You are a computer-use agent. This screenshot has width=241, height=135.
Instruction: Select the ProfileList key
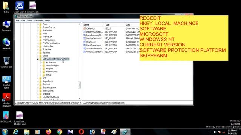[47, 37]
